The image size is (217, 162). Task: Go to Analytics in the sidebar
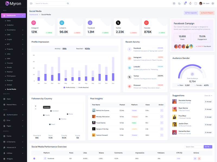pyautogui.click(x=10, y=25)
